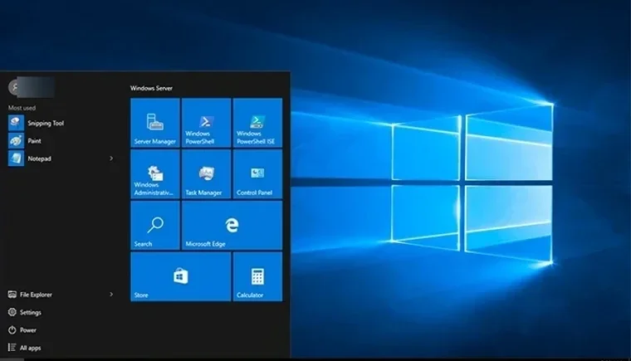Expand the Notepad jump list arrow

pos(111,159)
